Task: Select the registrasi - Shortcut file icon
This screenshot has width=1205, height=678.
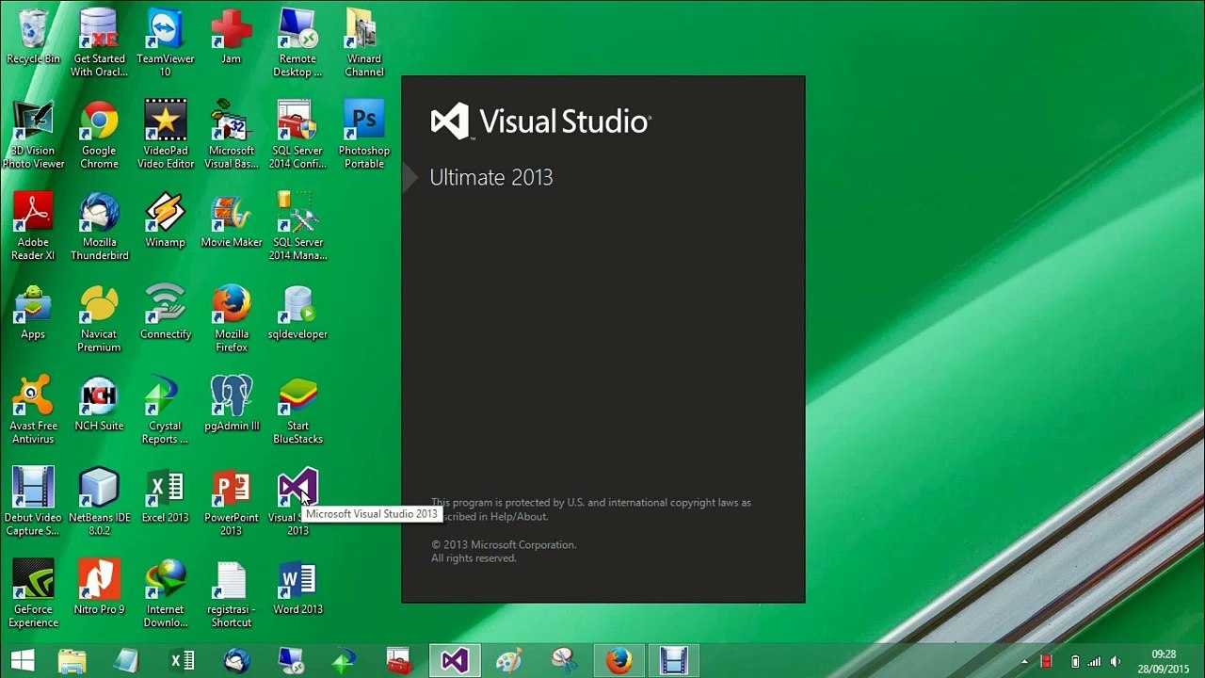Action: pyautogui.click(x=231, y=593)
